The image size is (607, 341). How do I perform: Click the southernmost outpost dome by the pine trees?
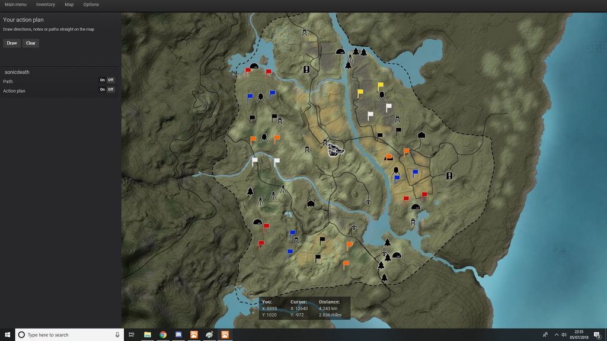(397, 255)
